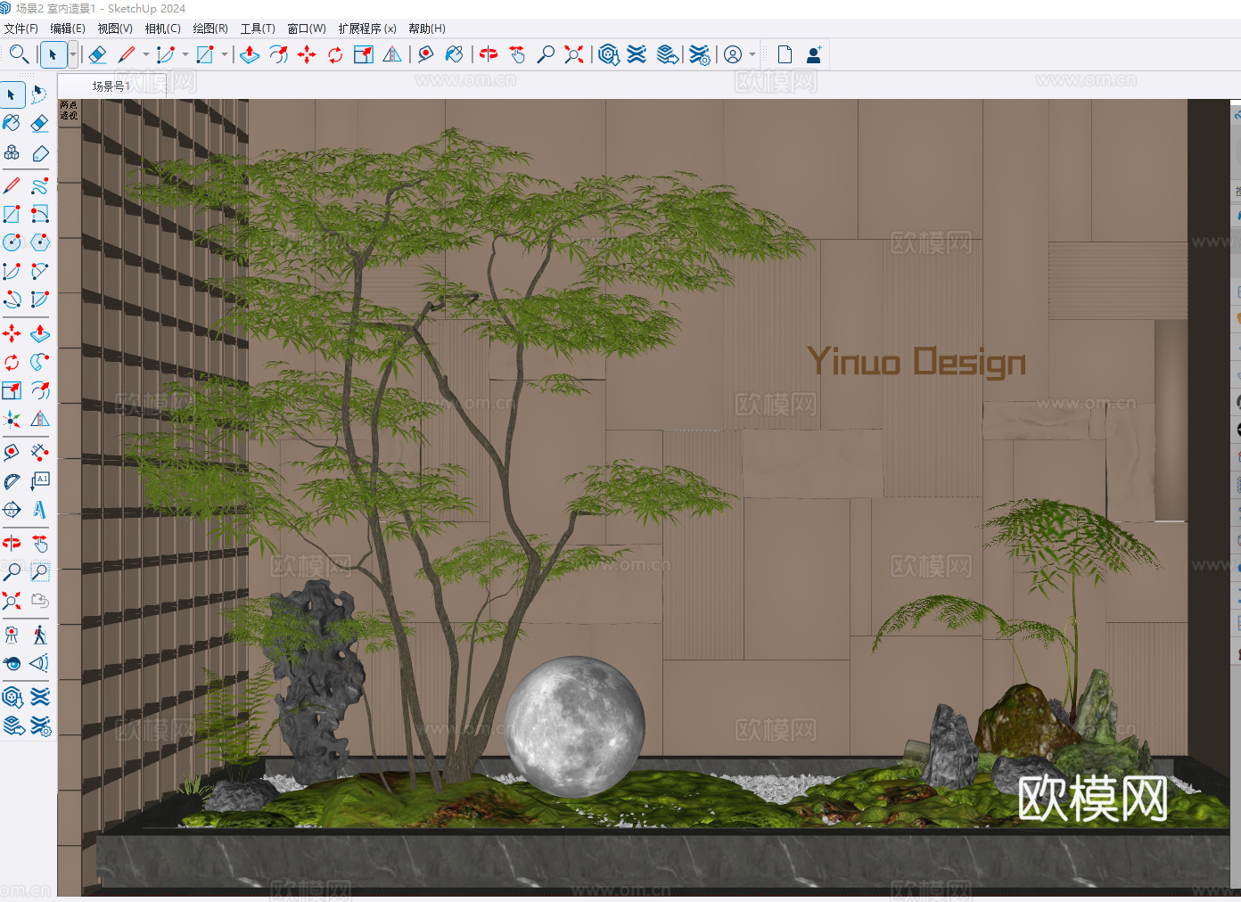The image size is (1241, 902).
Task: Expand the Arc tool dropdown arrow
Action: pyautogui.click(x=185, y=55)
